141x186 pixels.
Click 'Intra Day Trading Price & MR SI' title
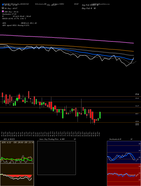coord(58,139)
